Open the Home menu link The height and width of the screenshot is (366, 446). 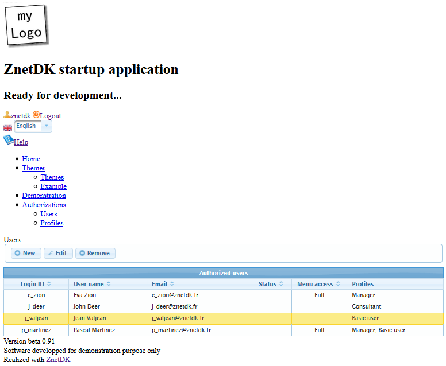coord(31,159)
